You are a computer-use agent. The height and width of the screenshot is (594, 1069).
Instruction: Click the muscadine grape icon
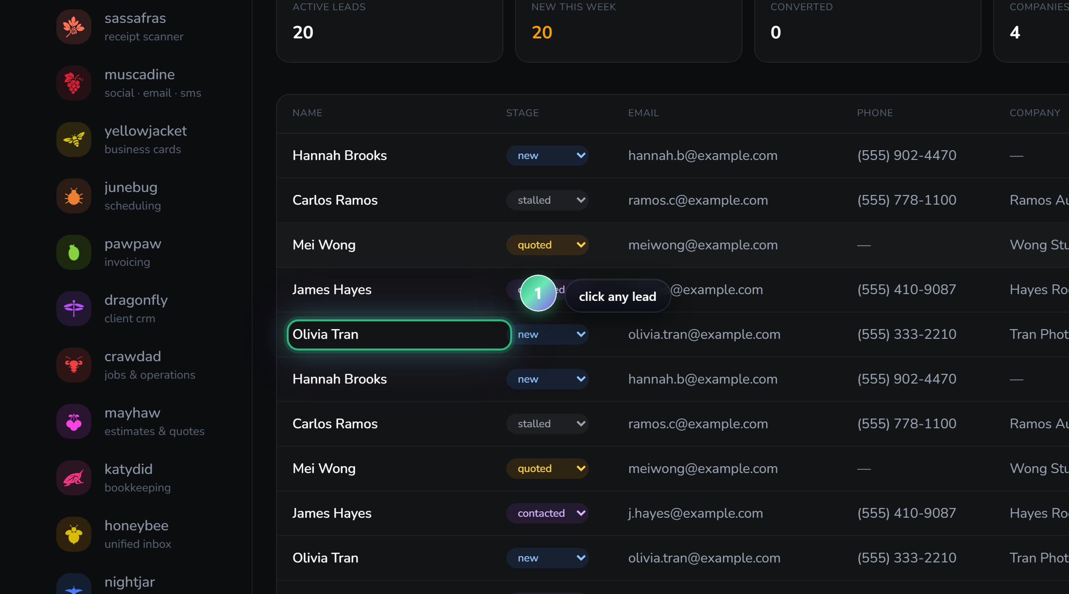[x=74, y=83]
